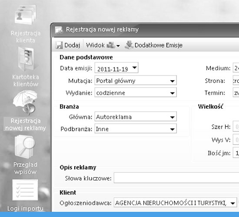Open the Kartoteka klientów sidebar icon

pos(26,59)
